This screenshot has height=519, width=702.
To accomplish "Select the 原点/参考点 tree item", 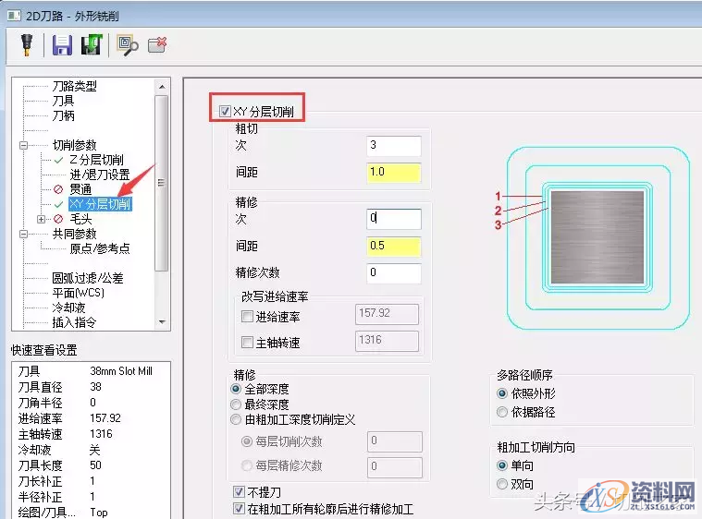I will click(100, 248).
